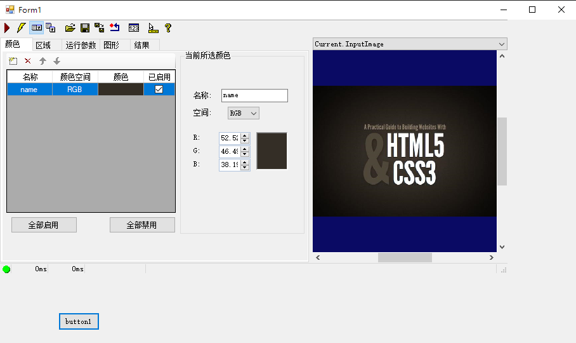Image resolution: width=576 pixels, height=343 pixels.
Task: Click the 全部启用 button
Action: point(44,225)
